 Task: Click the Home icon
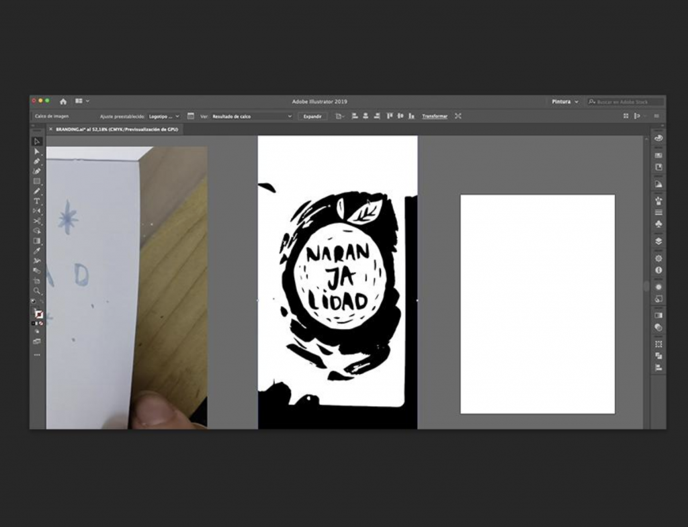pyautogui.click(x=63, y=101)
